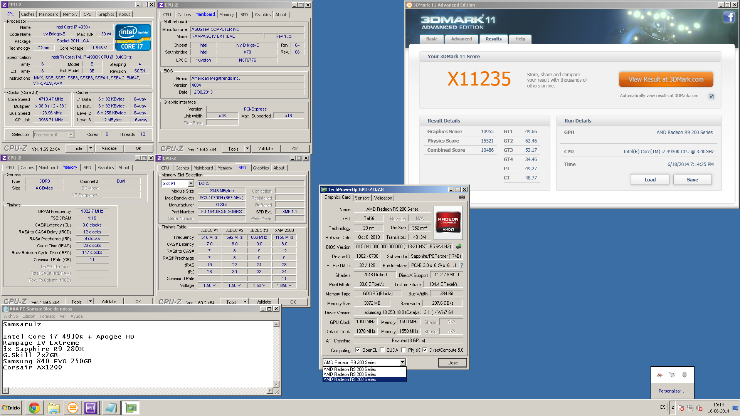Click the CPU-Z Mainboard window title icon
740x416 pixels.
point(161,5)
